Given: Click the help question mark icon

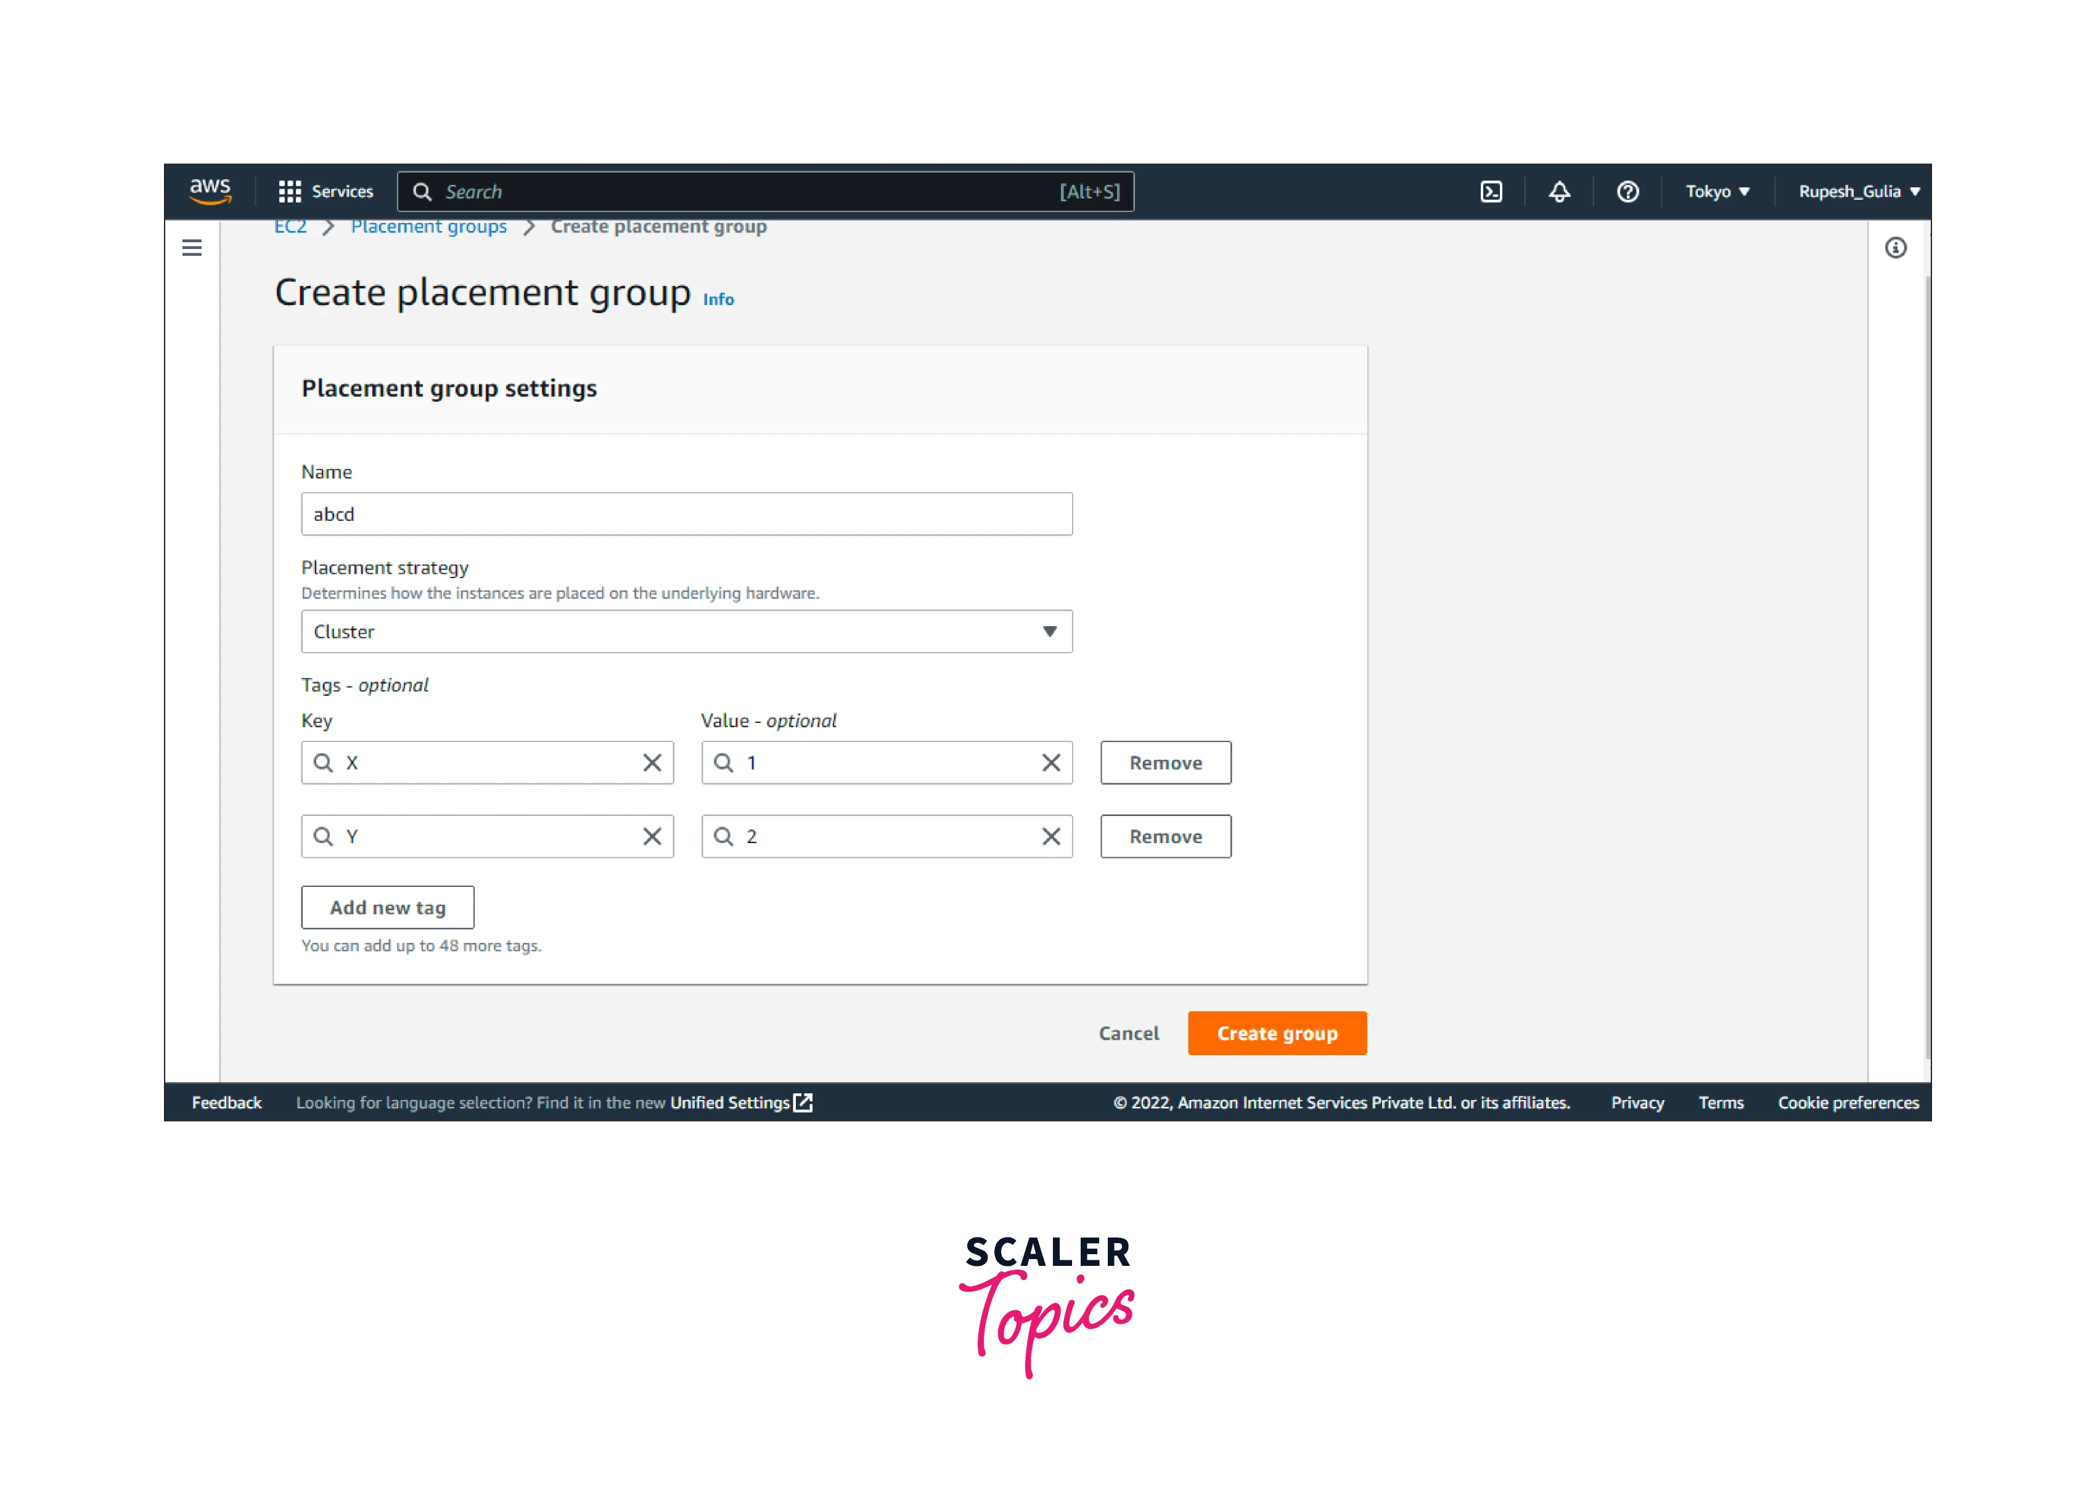Looking at the screenshot, I should pyautogui.click(x=1627, y=192).
